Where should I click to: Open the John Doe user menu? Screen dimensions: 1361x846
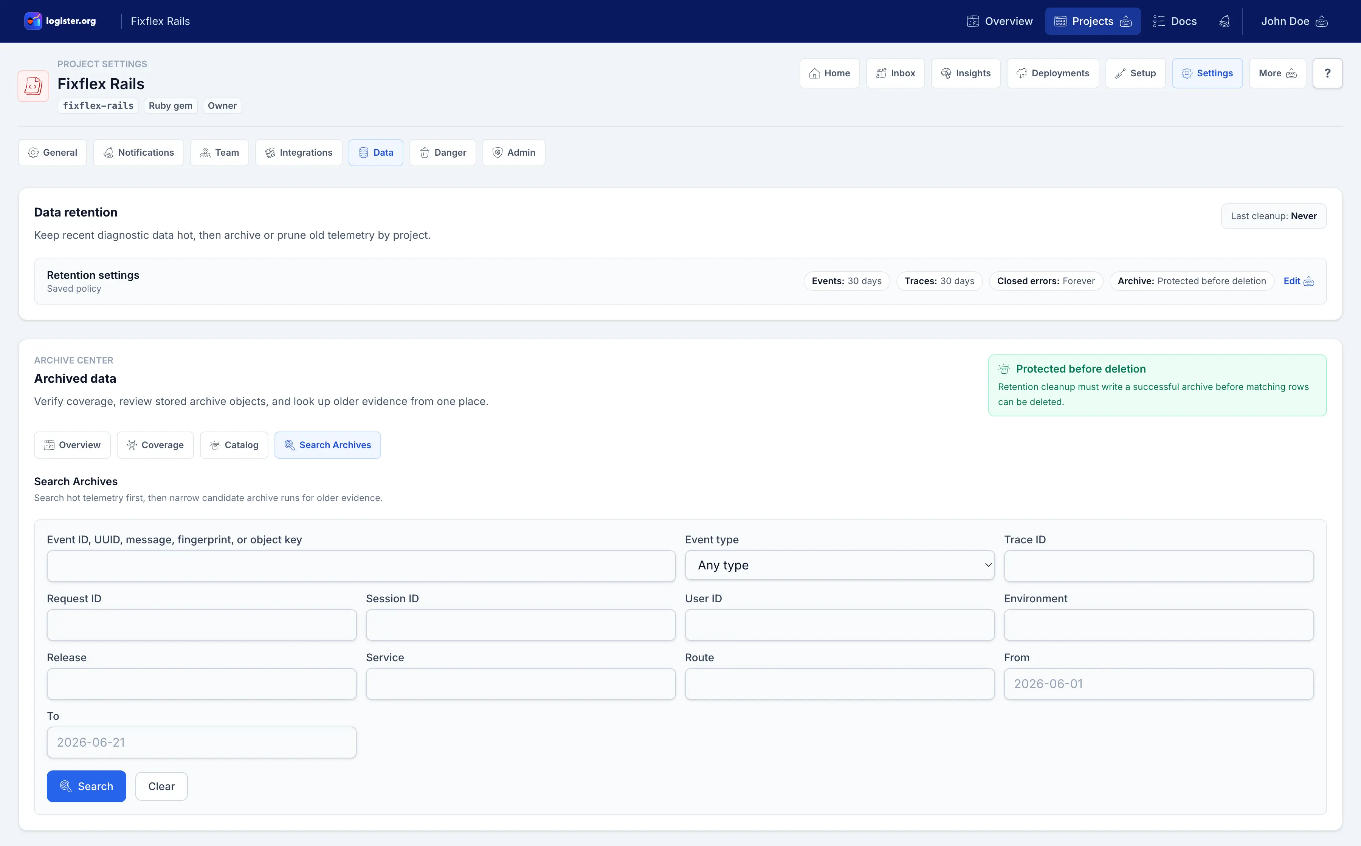[1294, 21]
